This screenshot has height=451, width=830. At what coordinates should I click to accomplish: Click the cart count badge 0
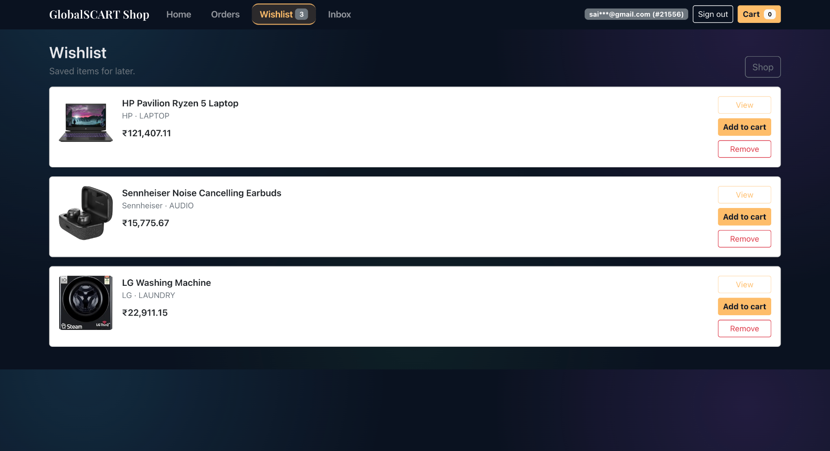tap(769, 14)
